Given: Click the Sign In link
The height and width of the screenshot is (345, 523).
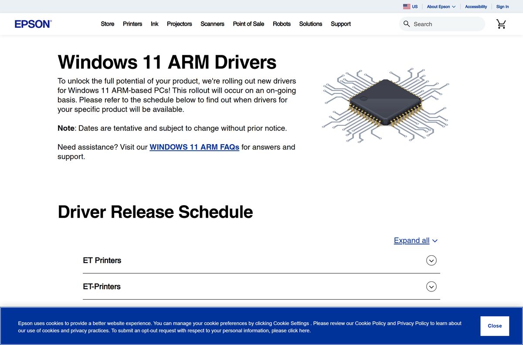Looking at the screenshot, I should 503,7.
